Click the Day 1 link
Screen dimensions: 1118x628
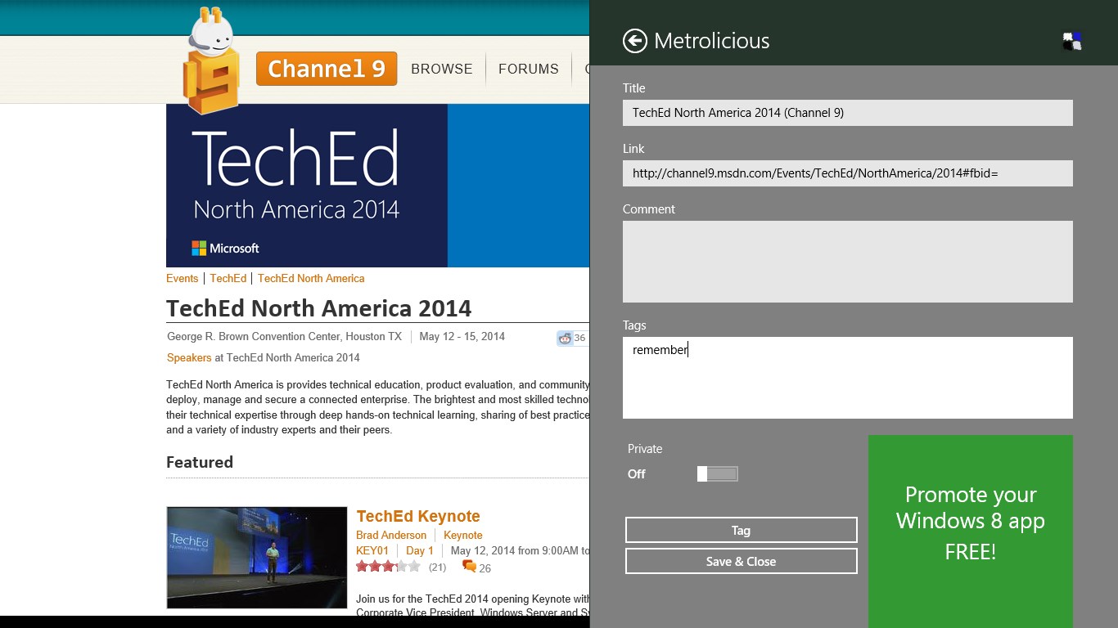[x=420, y=550]
